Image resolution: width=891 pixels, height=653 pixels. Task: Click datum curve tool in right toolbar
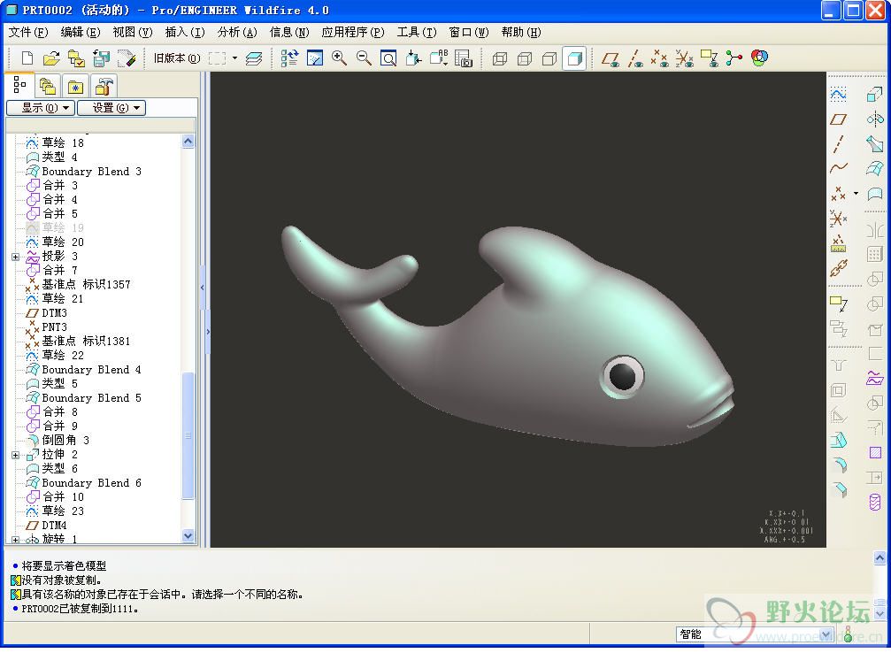(x=838, y=168)
